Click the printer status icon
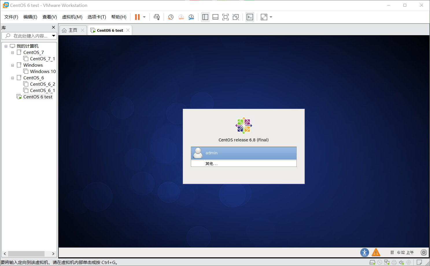This screenshot has width=430, height=266. [x=394, y=262]
